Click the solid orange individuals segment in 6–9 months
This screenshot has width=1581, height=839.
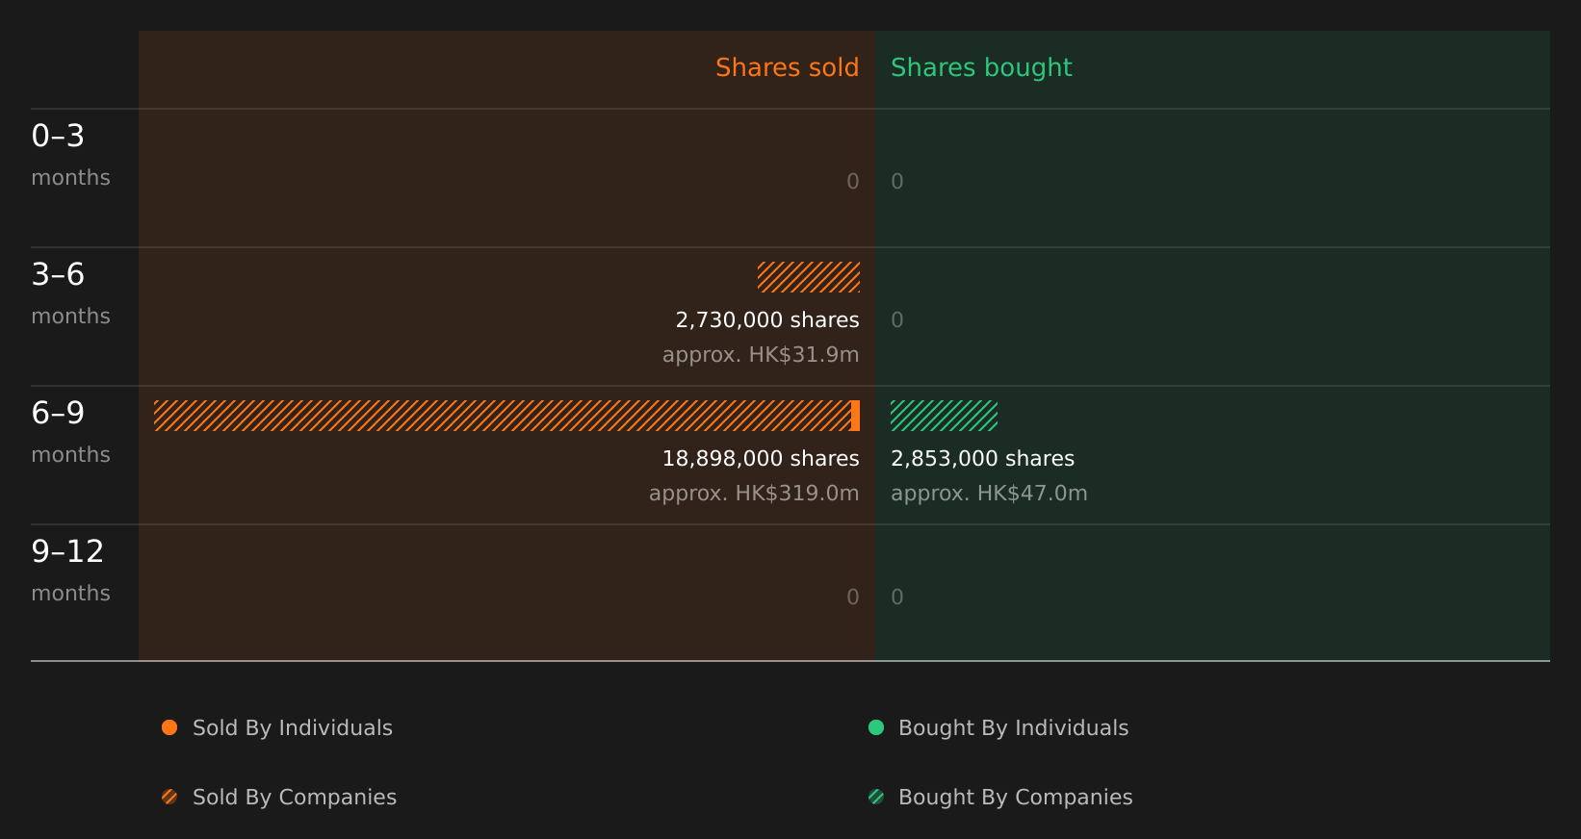click(855, 416)
